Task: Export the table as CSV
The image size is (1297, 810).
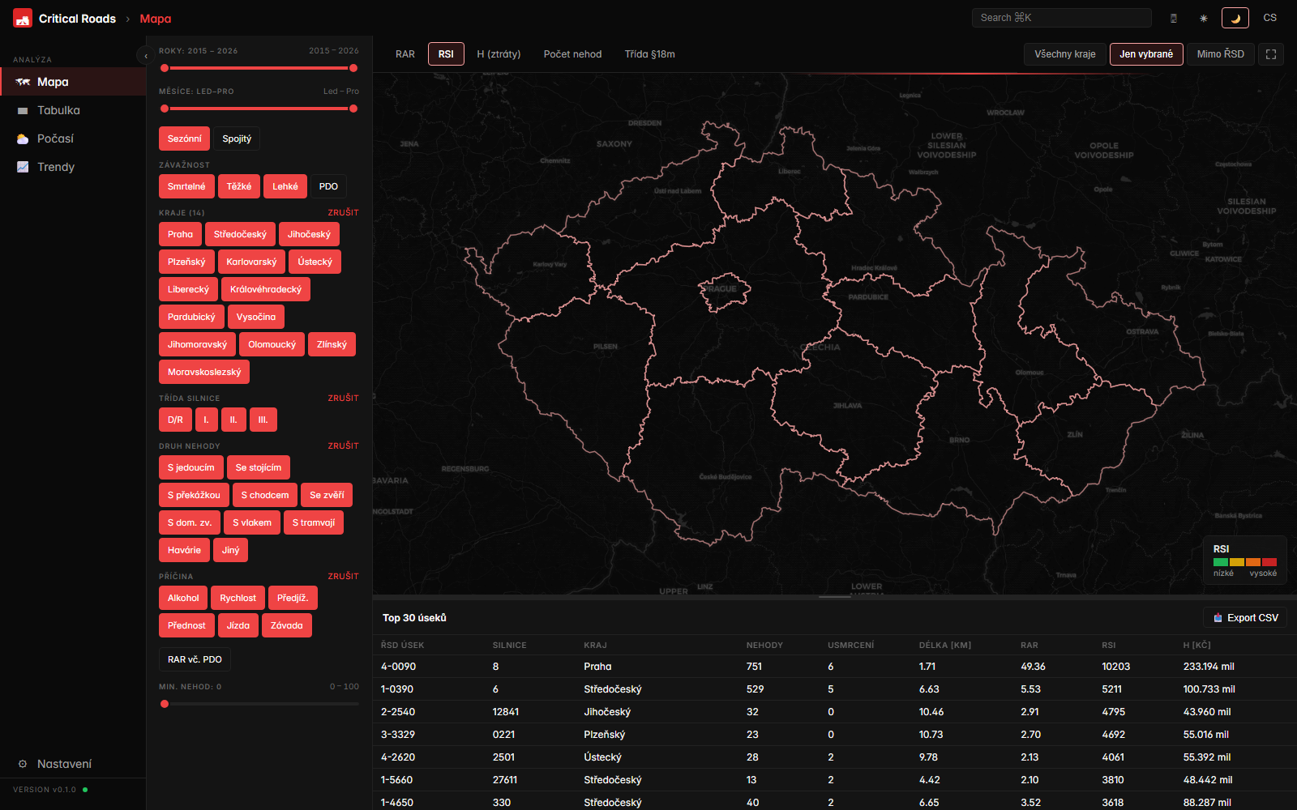Action: click(1245, 618)
